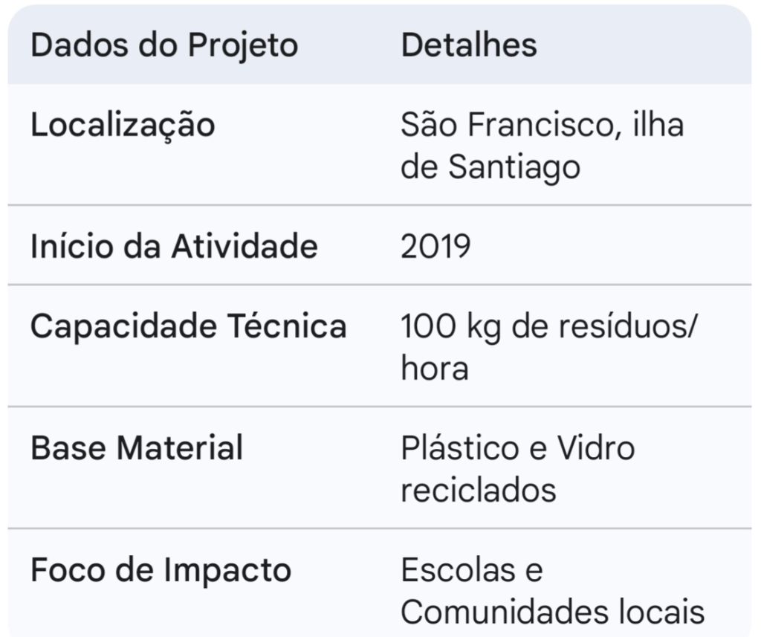Select the word 'hora'
Image resolution: width=761 pixels, height=637 pixels.
[x=435, y=369]
